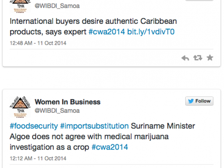
Task: Retweet the Caribbean products tweet
Action: pos(198,58)
